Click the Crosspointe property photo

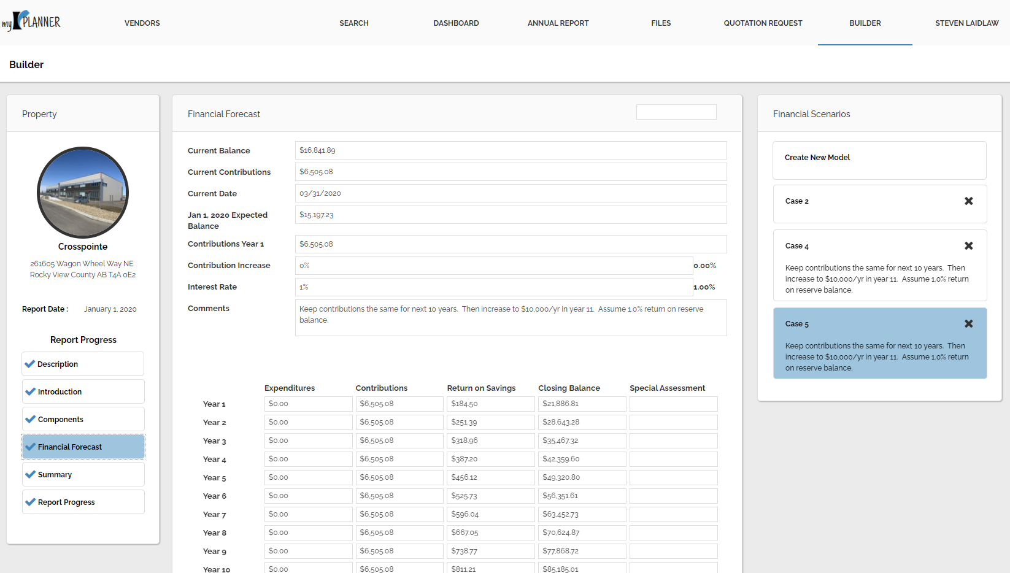[x=83, y=192]
